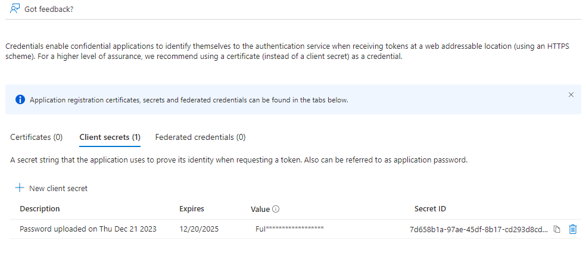Open the Got feedback? link

tap(49, 10)
